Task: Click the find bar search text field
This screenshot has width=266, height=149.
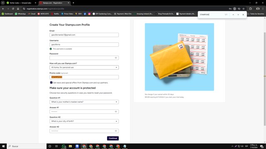Action: pyautogui.click(x=211, y=15)
